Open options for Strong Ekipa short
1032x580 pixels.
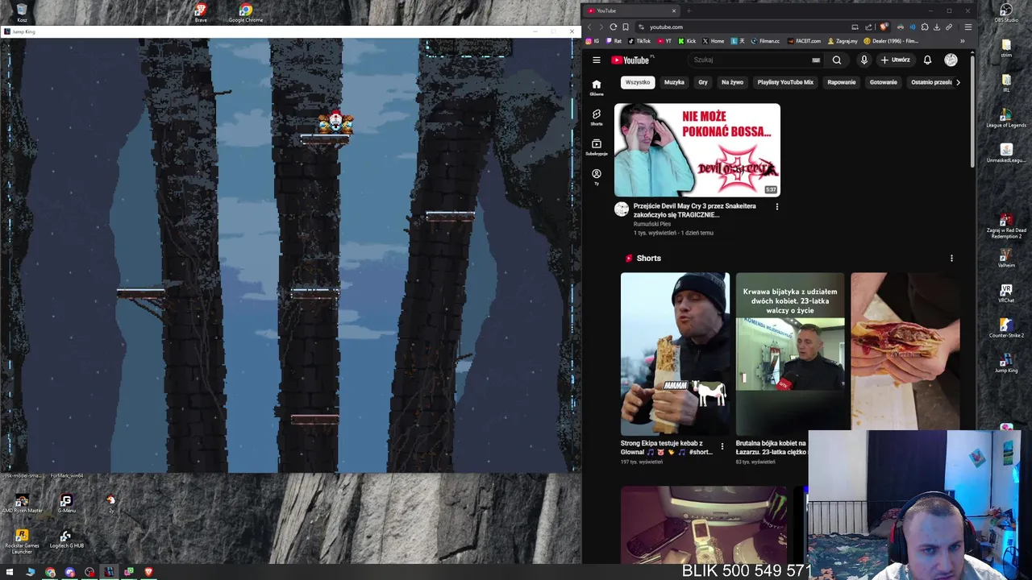722,445
